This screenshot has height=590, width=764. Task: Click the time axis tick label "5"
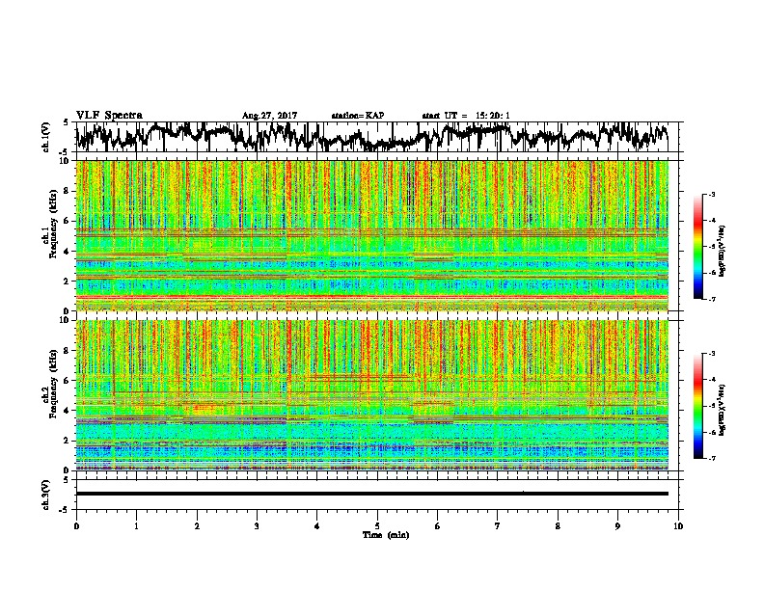pyautogui.click(x=377, y=526)
